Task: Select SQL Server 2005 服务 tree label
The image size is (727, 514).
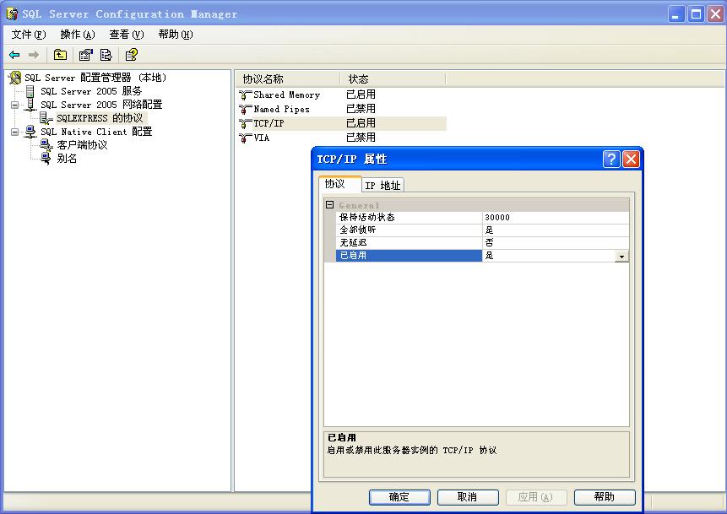Action: (91, 91)
